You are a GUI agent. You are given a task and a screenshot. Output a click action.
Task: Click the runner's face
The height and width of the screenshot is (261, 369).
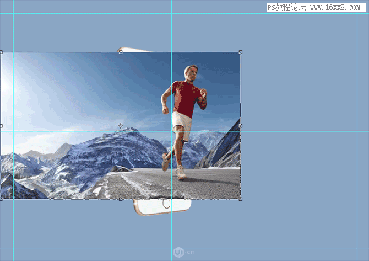pyautogui.click(x=192, y=73)
